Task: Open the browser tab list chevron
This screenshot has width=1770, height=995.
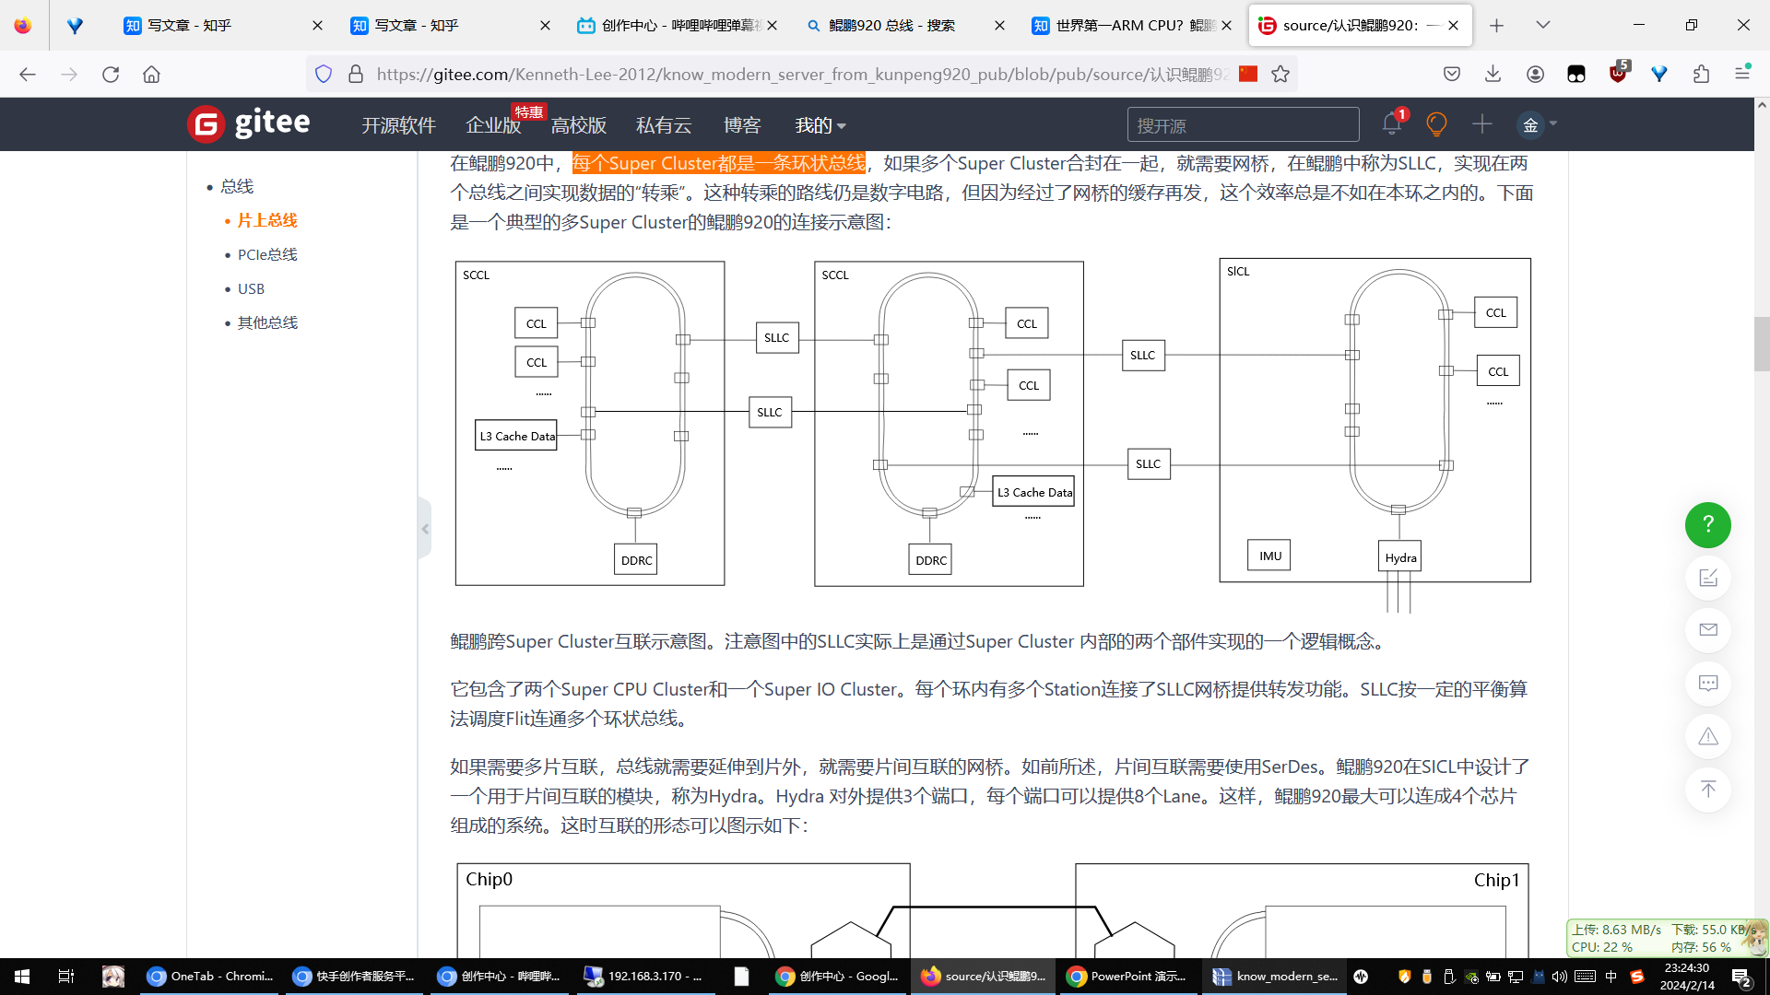Action: (1543, 25)
